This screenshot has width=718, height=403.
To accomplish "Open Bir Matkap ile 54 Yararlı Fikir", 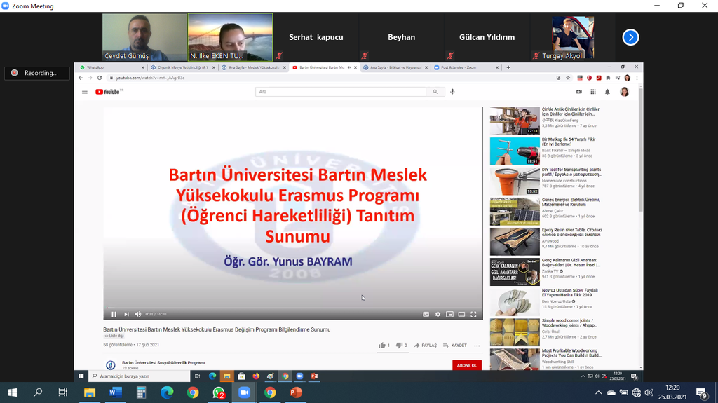I will point(569,142).
